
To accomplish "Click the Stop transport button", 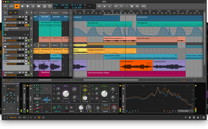I will [x=22, y=6].
